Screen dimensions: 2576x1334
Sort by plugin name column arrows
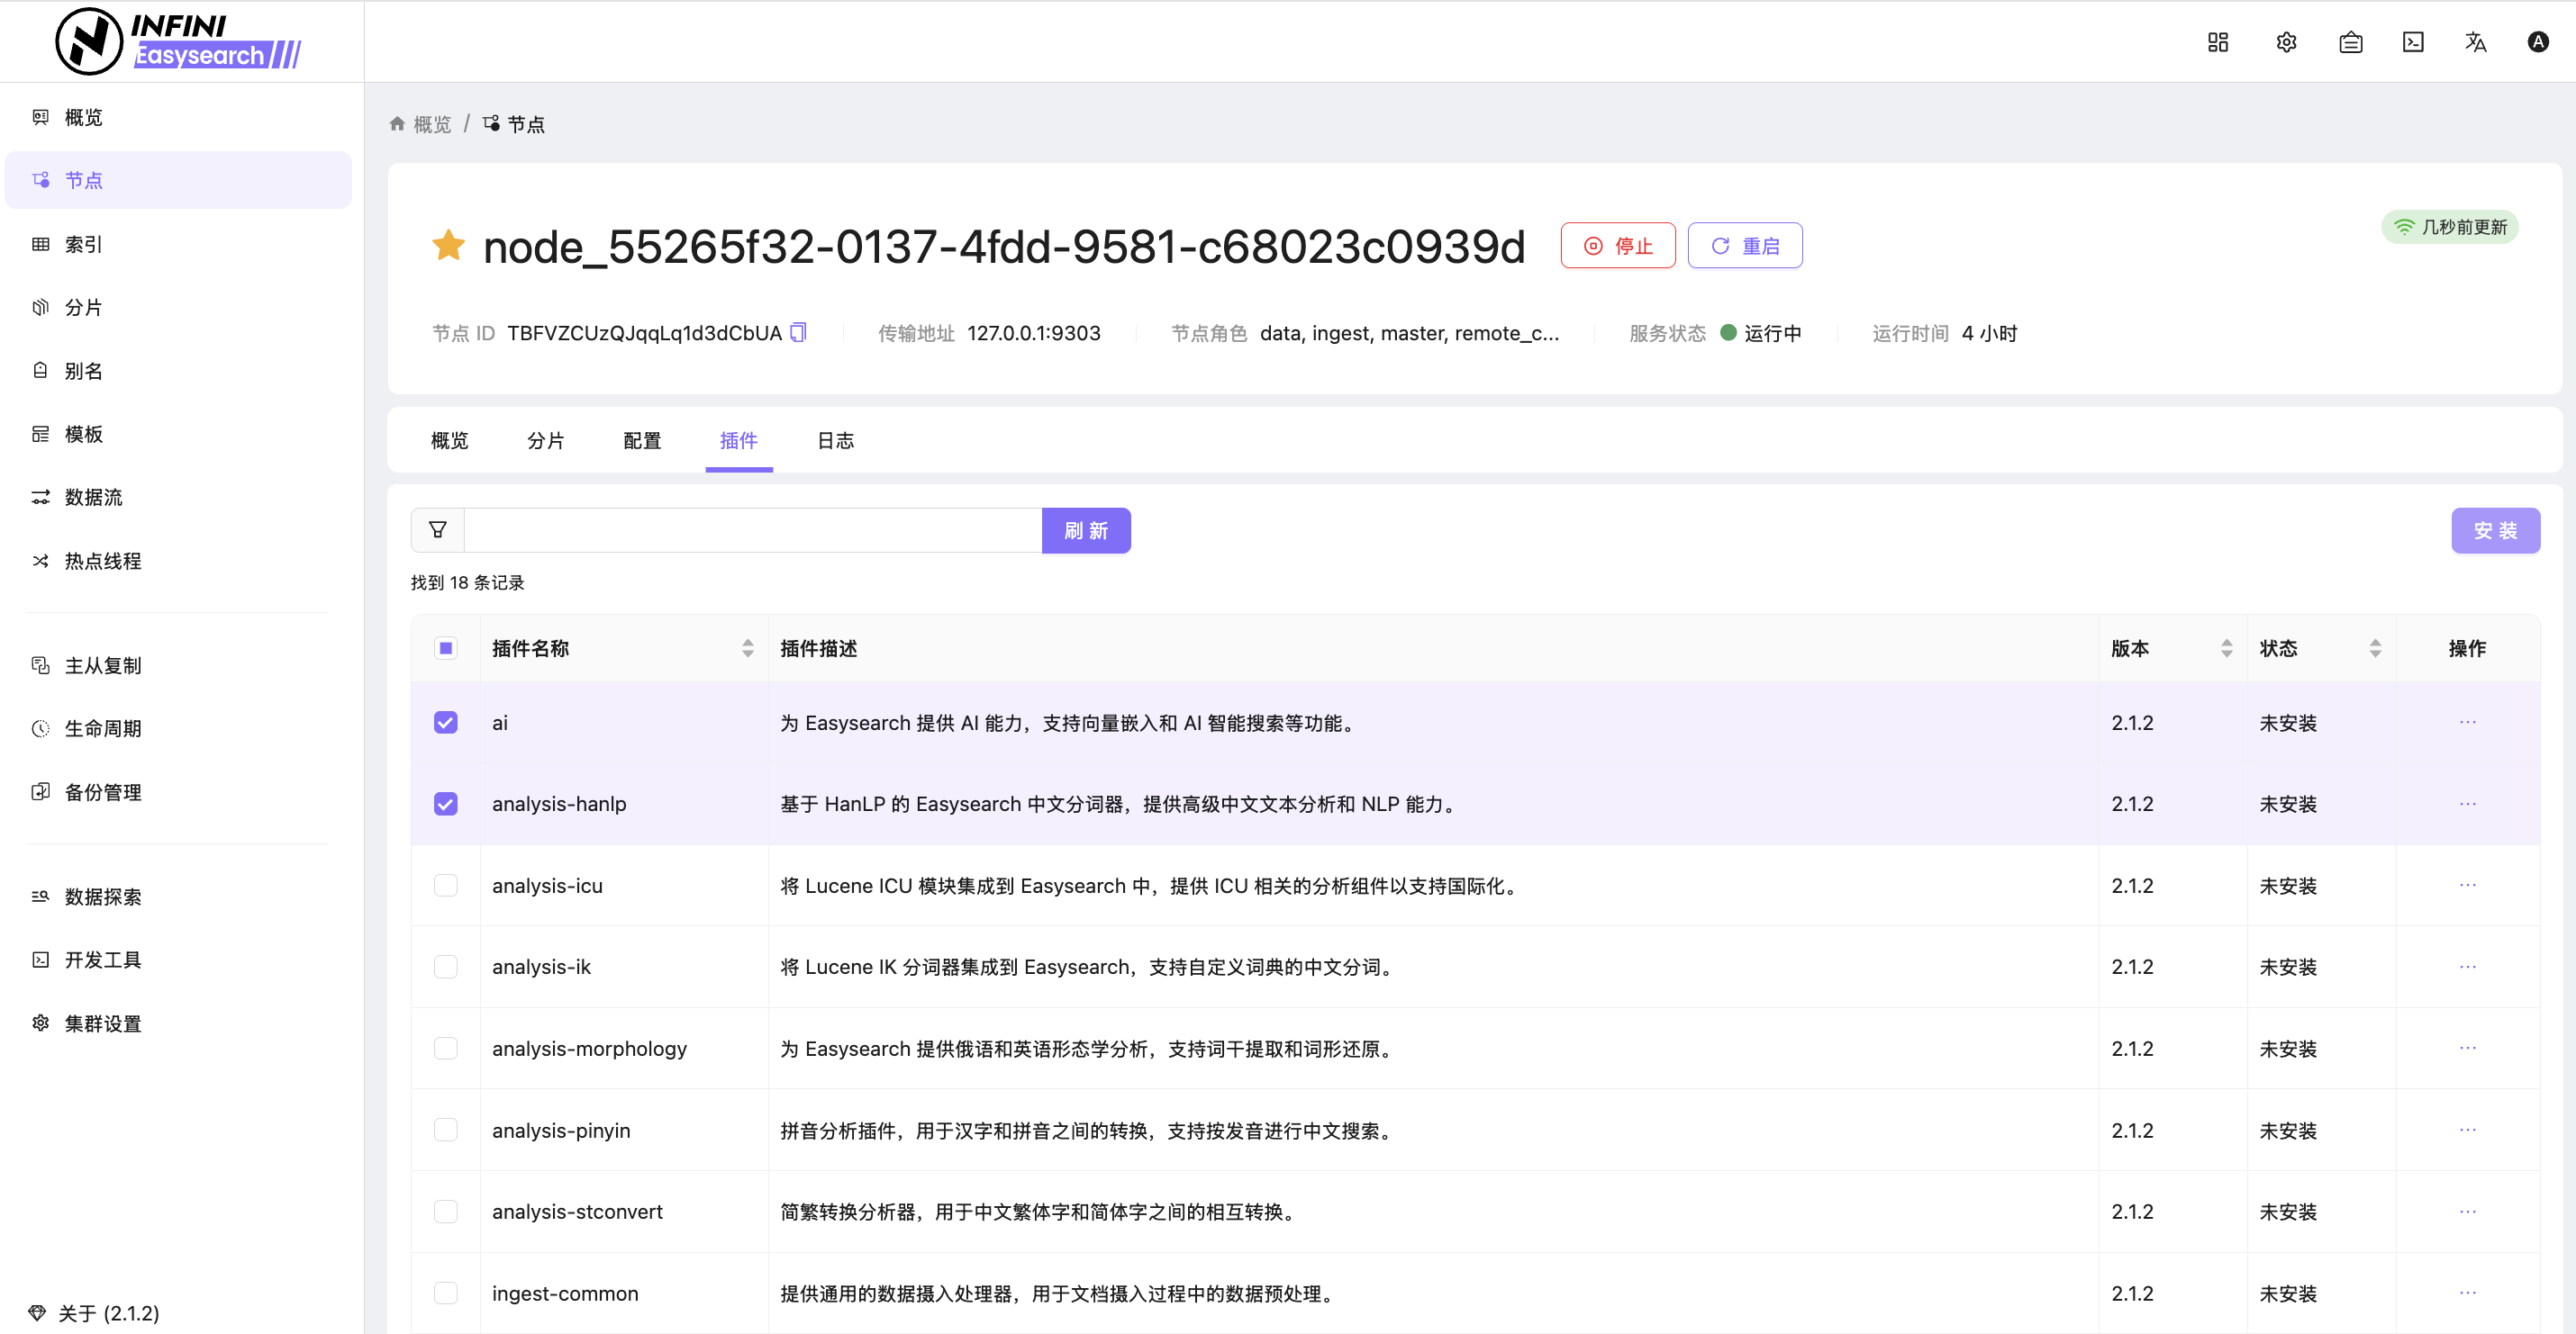point(747,648)
